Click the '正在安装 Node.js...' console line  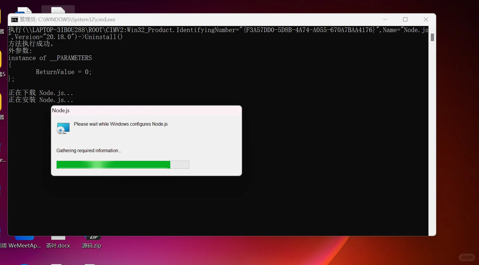click(x=41, y=100)
